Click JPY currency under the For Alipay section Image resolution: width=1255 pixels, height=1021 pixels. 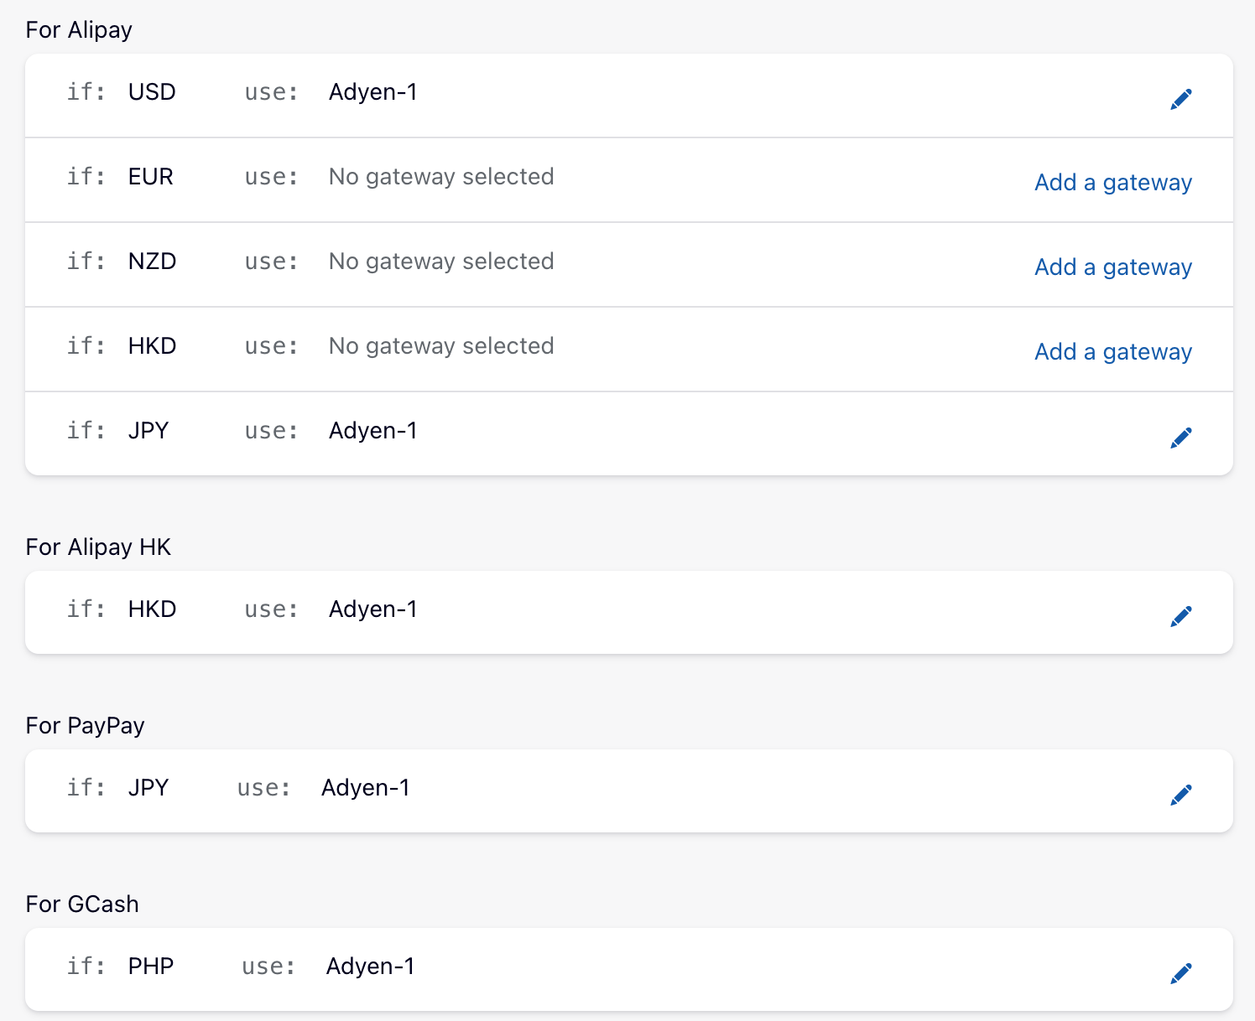(148, 431)
